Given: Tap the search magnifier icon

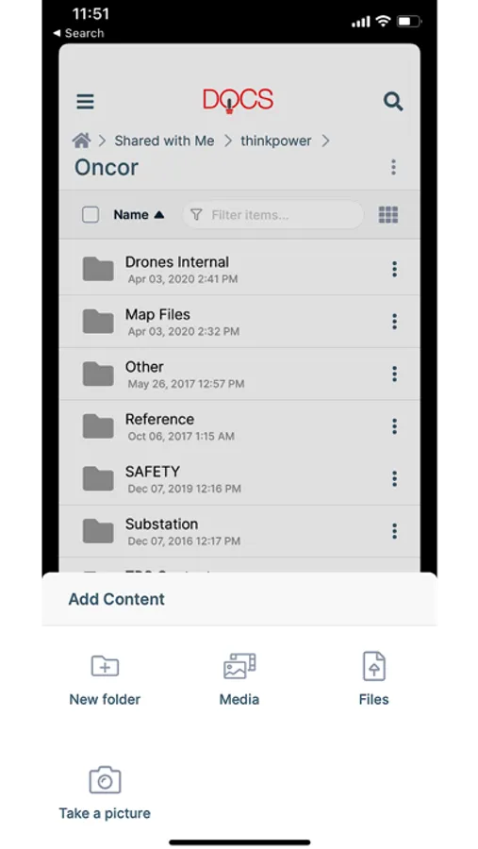Looking at the screenshot, I should coord(393,101).
